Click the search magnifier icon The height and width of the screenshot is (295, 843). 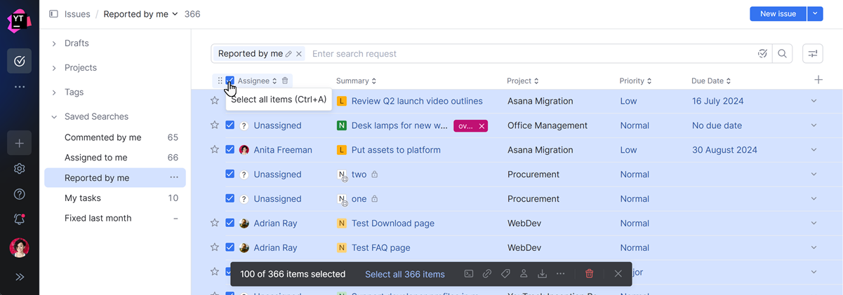pos(783,54)
